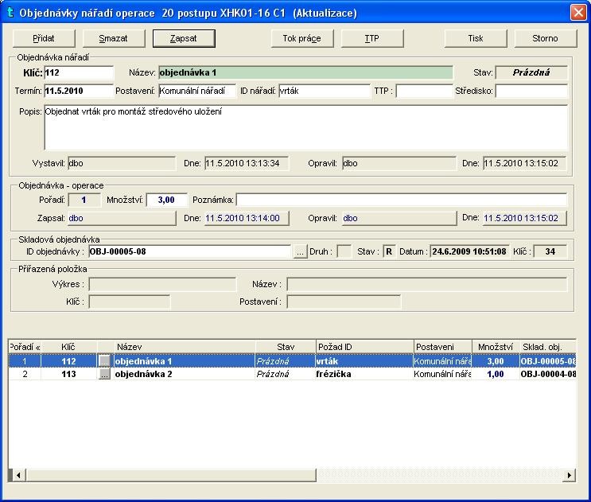Click the application icon in the title bar

10,13
